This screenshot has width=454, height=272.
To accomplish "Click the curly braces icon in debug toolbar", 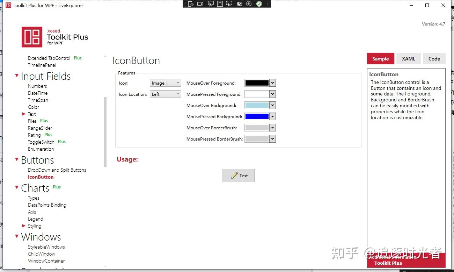I will tap(240, 4).
